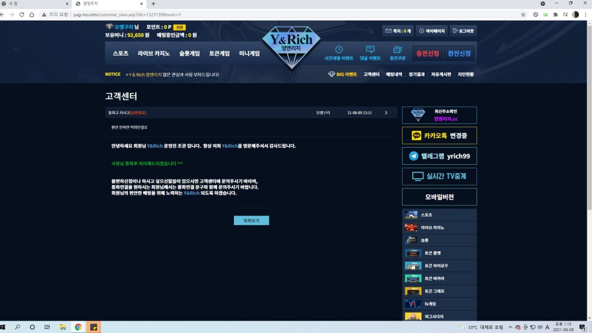Open BIG 이벤트 submenu link

[x=342, y=74]
